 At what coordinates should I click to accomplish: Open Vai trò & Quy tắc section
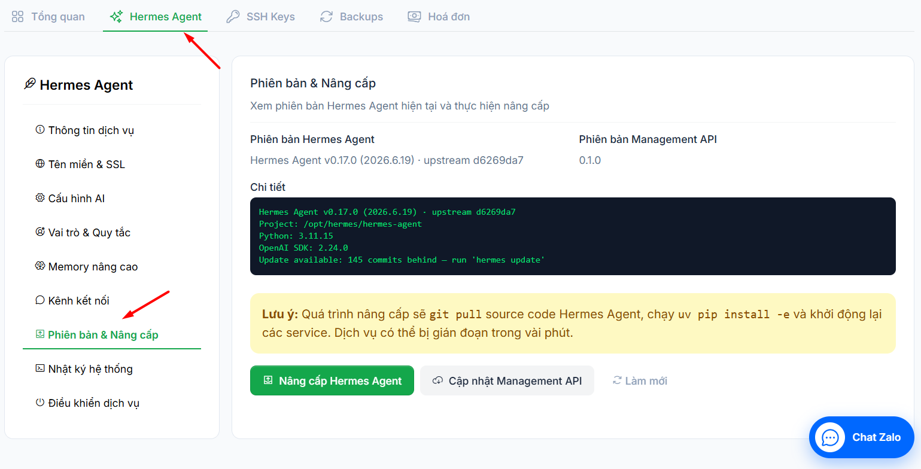[x=112, y=232]
